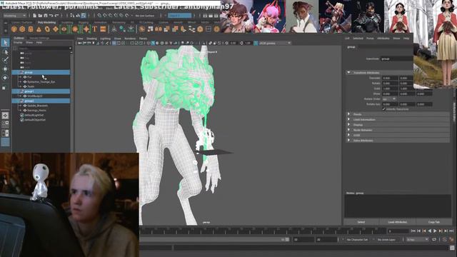
Task: Create a polygon sphere from the shelf
Action: [14, 29]
